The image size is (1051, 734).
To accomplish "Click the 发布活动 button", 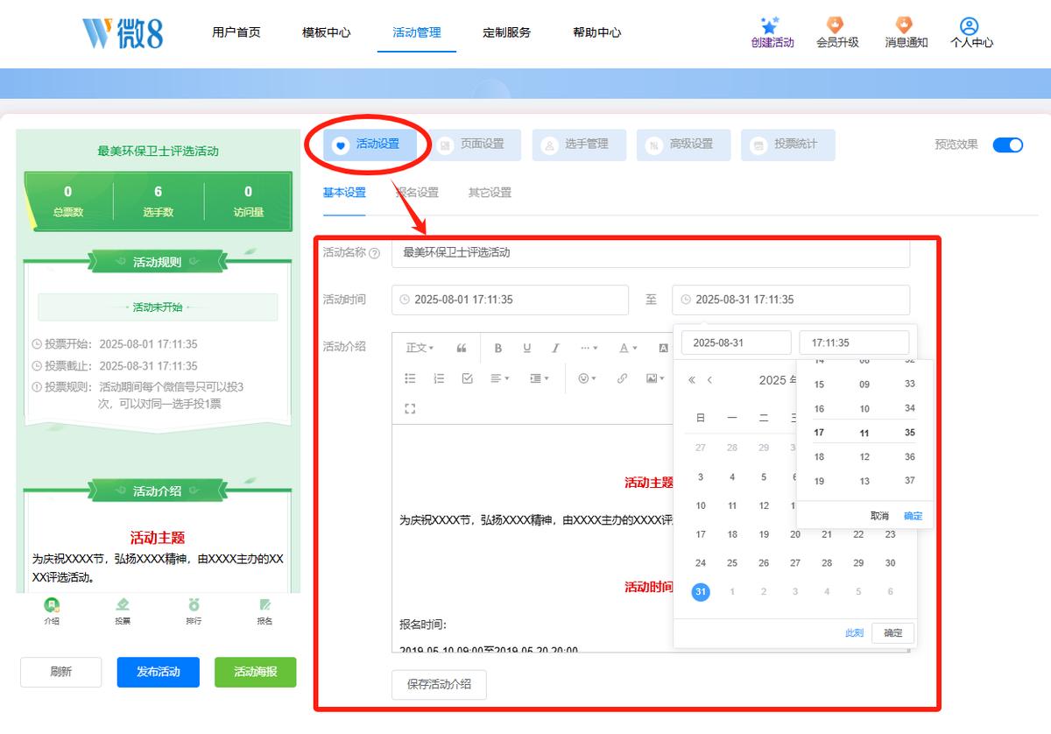I will (x=159, y=672).
